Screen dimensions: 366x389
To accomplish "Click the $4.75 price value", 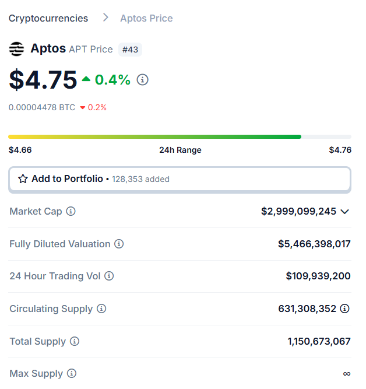I will click(43, 80).
